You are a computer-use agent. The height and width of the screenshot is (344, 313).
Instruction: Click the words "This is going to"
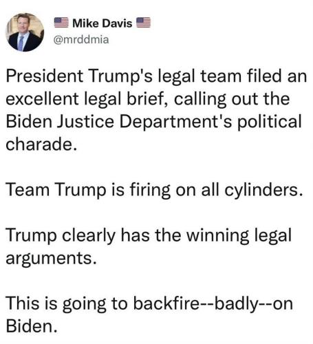[x=67, y=304]
